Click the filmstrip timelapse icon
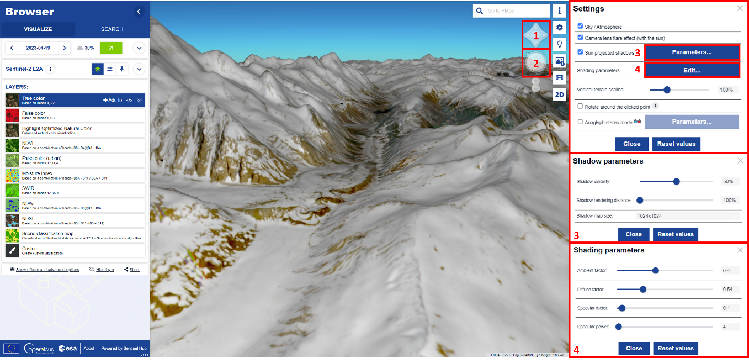The image size is (749, 363). point(560,78)
